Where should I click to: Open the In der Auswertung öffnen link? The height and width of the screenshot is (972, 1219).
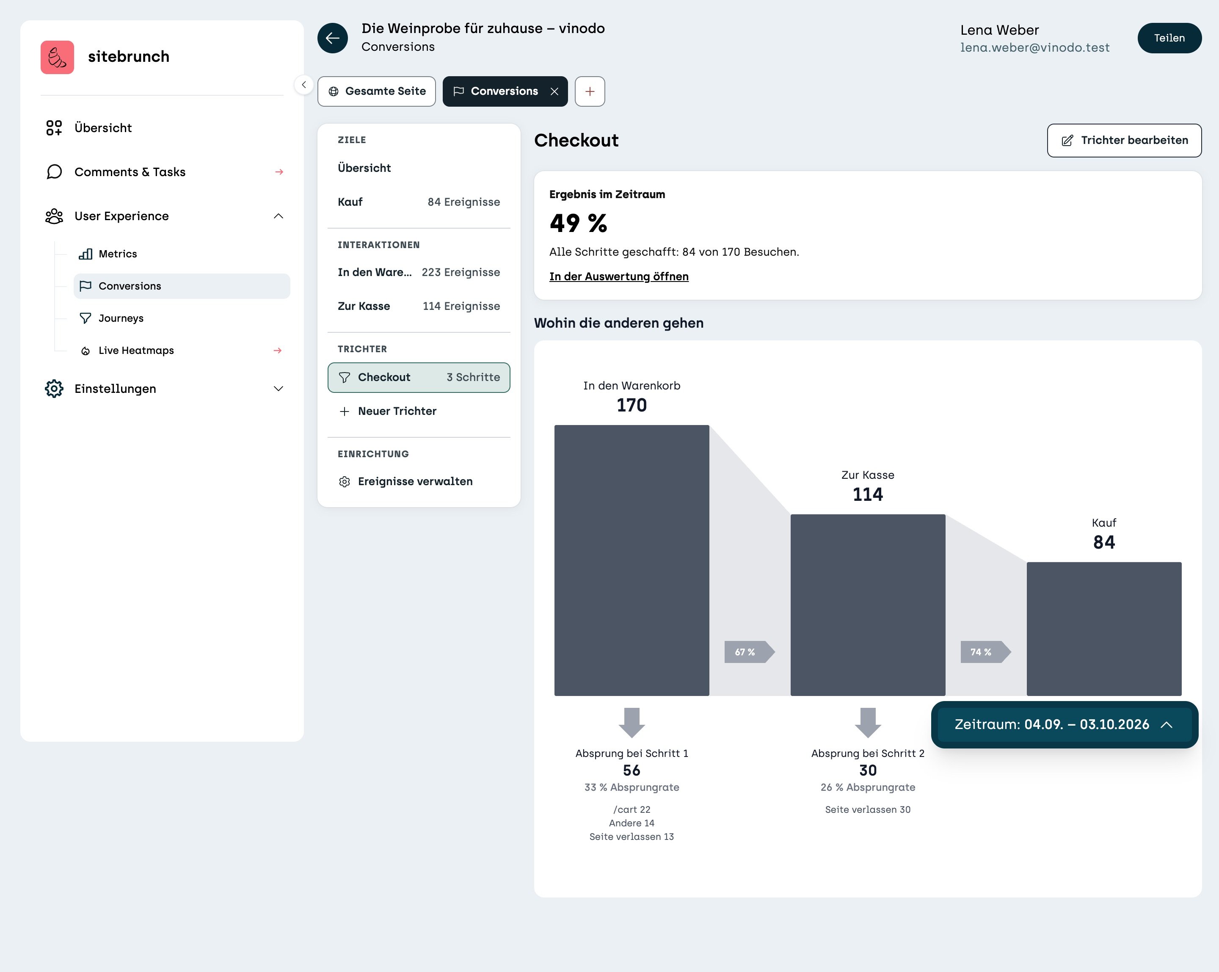click(618, 276)
